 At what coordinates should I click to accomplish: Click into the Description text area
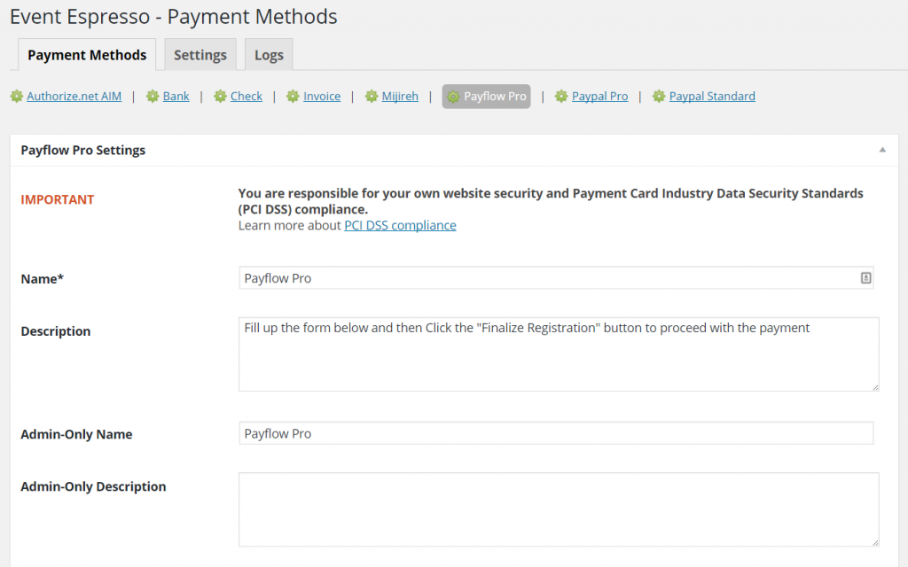[x=559, y=354]
